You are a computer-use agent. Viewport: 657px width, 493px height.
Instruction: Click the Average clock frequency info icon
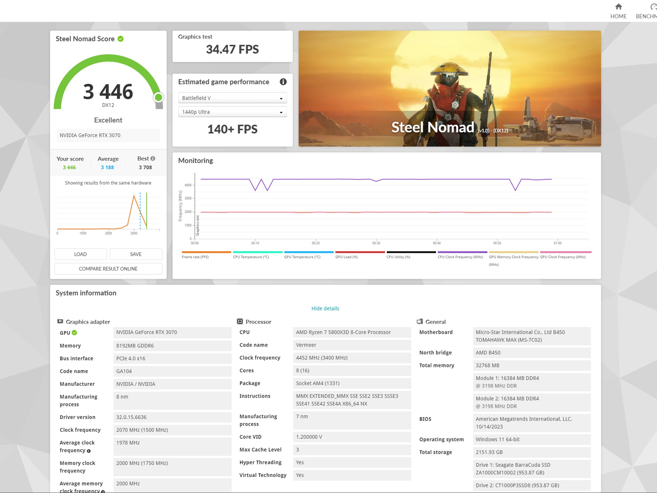89,451
